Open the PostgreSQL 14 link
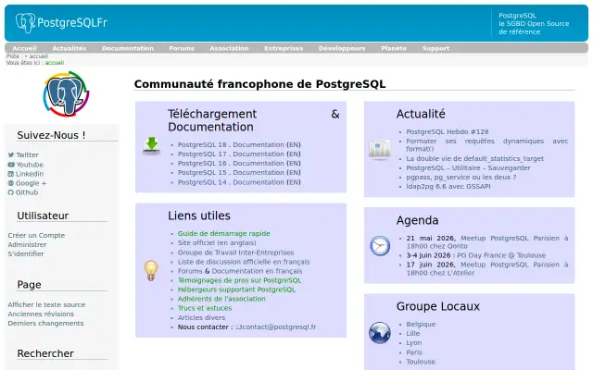 point(202,182)
